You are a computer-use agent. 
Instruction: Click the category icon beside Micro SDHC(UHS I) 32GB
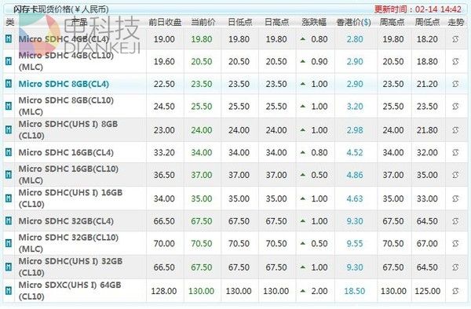(9, 267)
